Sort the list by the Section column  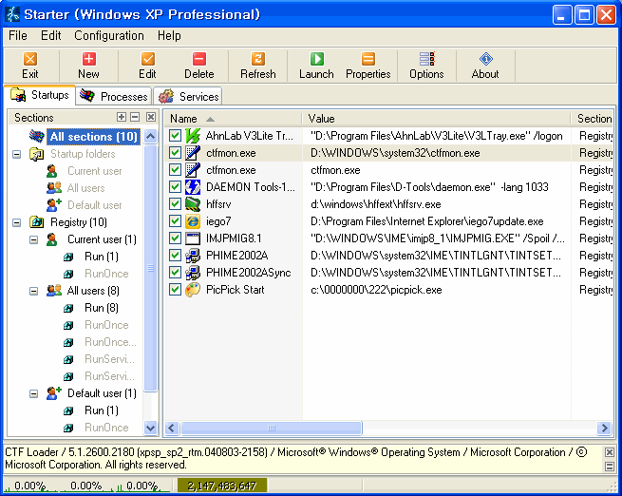tap(593, 119)
